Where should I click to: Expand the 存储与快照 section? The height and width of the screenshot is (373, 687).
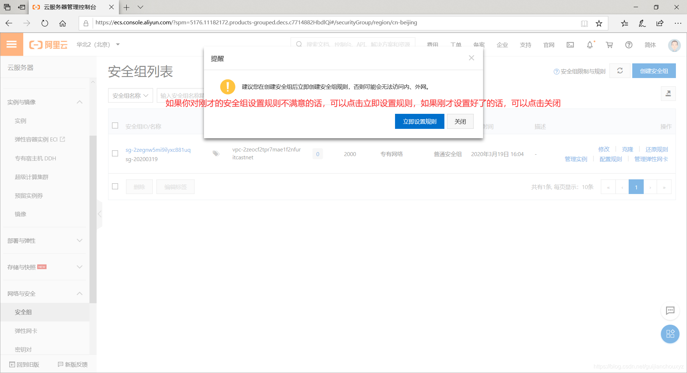[79, 267]
